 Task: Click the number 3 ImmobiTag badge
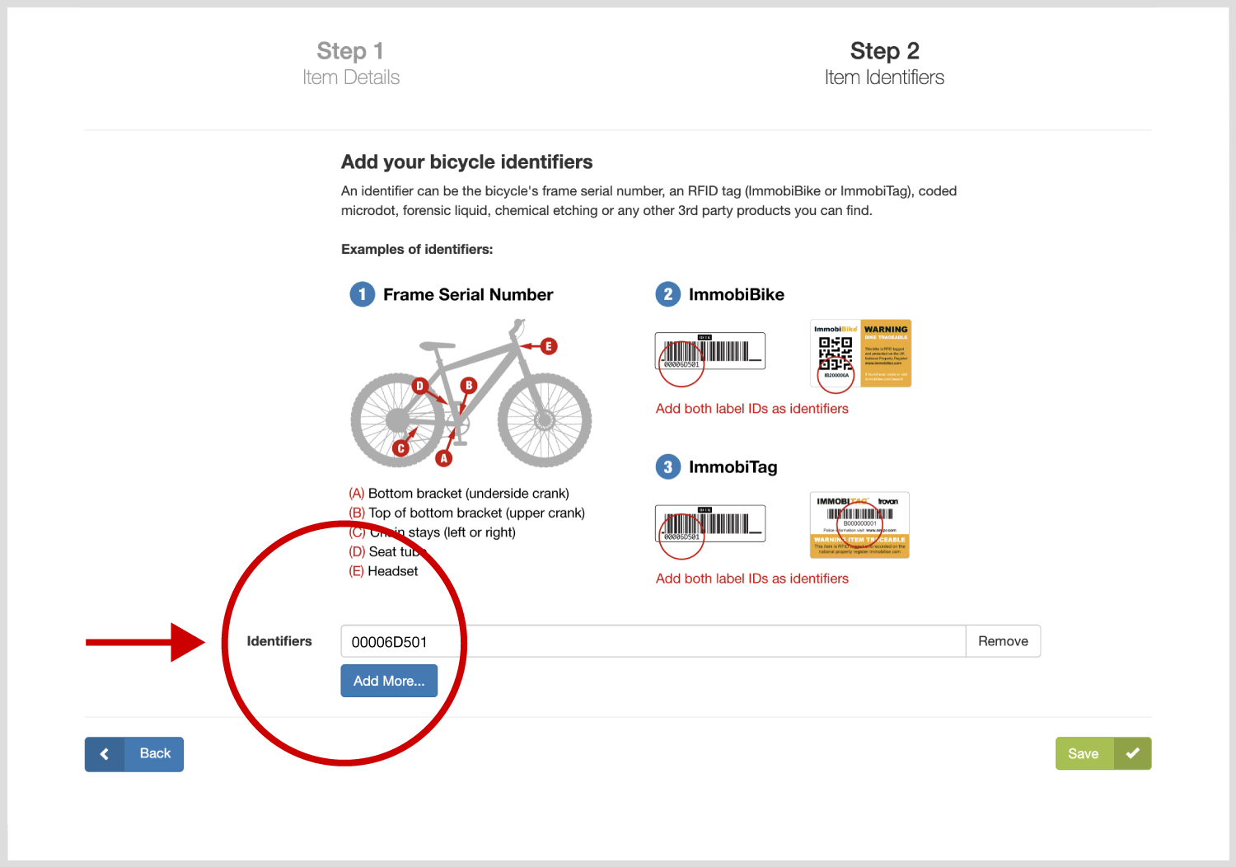(667, 466)
